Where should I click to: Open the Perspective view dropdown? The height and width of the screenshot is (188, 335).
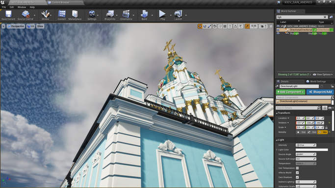pyautogui.click(x=16, y=26)
